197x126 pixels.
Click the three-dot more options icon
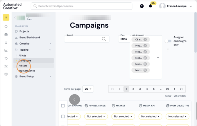tap(168, 50)
